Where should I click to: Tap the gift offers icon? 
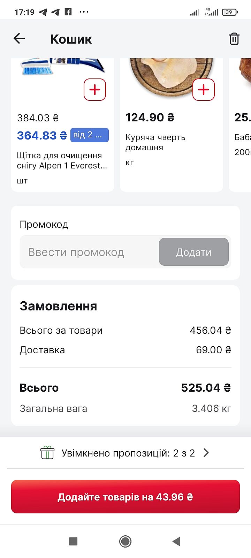click(47, 453)
